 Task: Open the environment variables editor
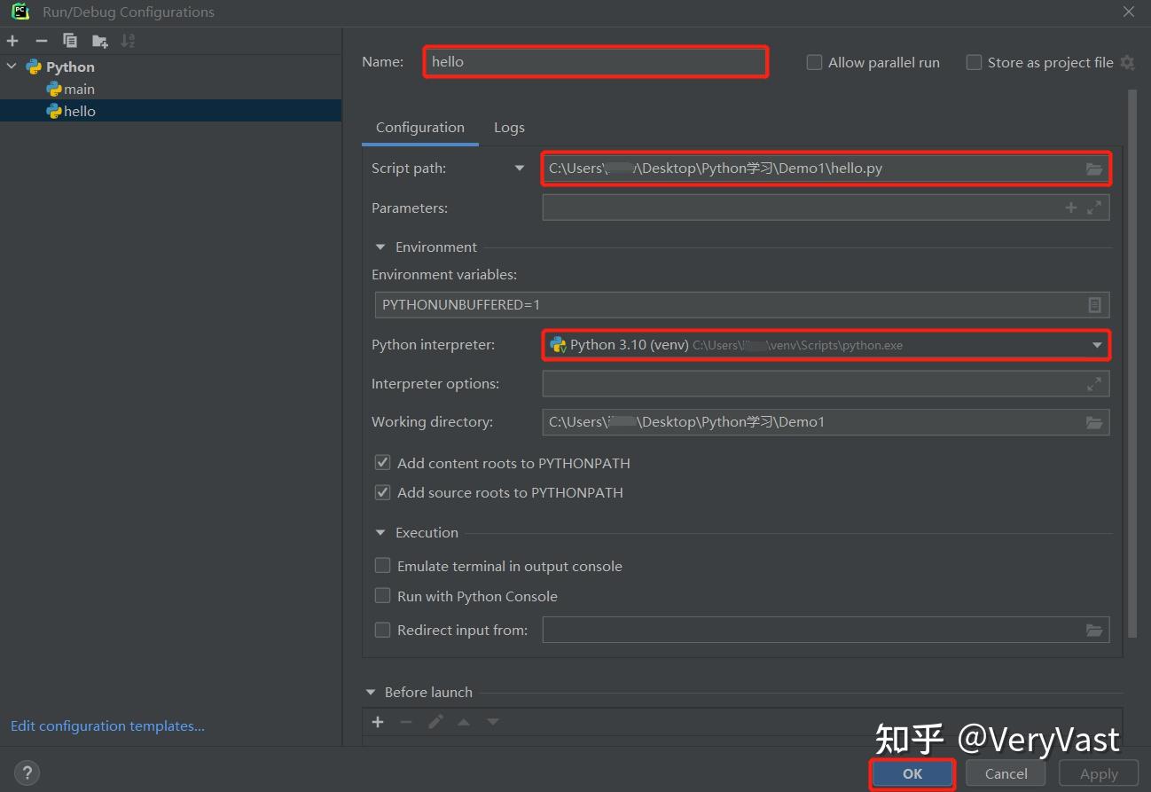1094,304
